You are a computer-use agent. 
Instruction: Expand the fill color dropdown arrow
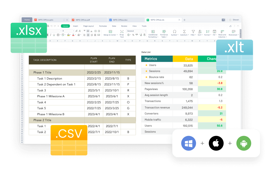(x=70, y=35)
